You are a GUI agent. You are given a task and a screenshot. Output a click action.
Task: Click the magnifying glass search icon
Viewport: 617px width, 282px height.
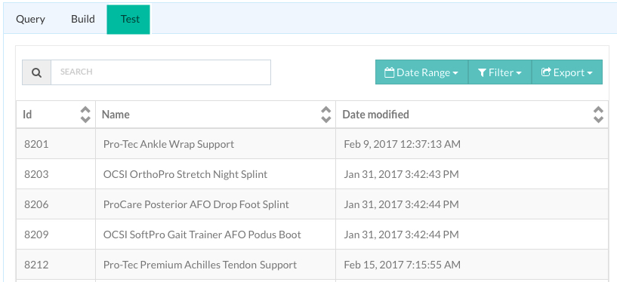coord(36,72)
